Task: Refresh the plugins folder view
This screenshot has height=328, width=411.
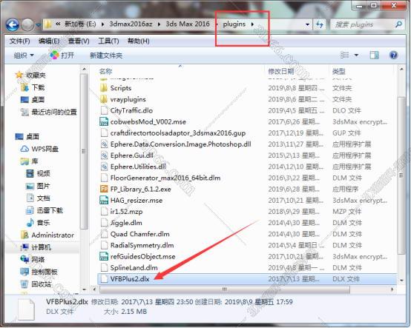Action: point(320,24)
